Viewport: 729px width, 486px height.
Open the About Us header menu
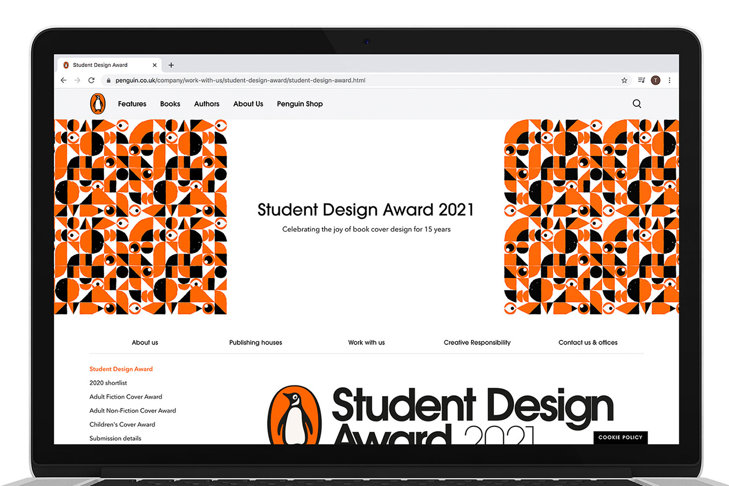[248, 104]
